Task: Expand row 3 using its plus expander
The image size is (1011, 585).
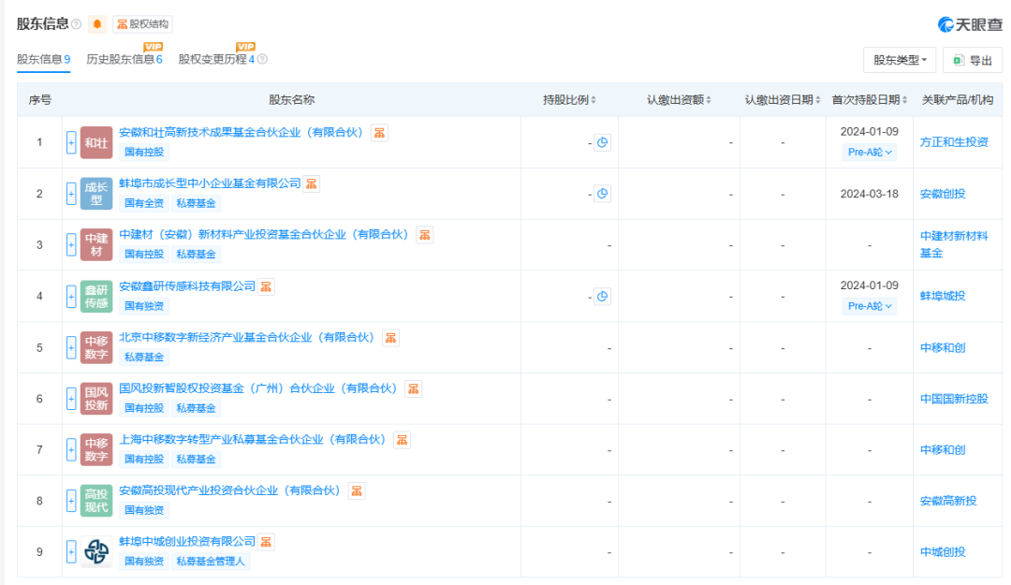Action: pyautogui.click(x=70, y=243)
